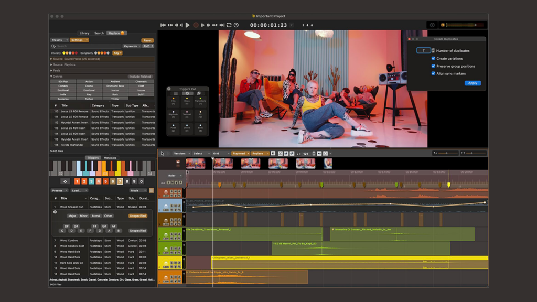Close the key selector popup with X

55,212
